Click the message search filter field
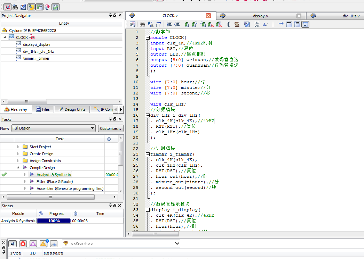 [122, 244]
